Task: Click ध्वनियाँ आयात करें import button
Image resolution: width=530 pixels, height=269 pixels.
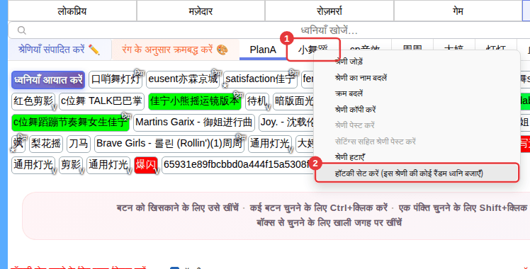Action: point(48,80)
